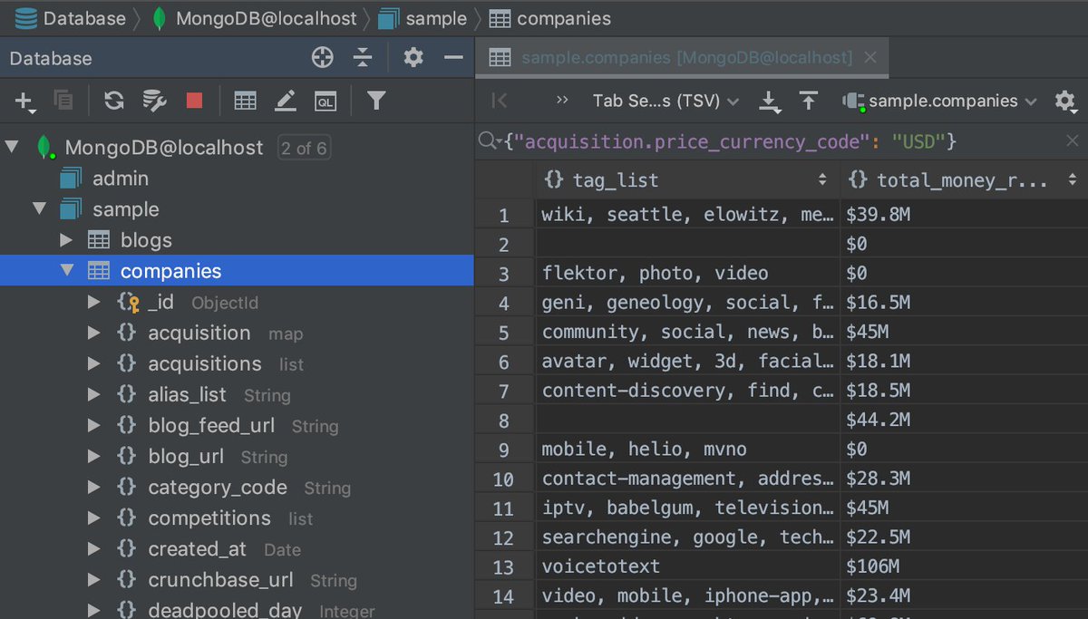Click the double chevron more-actions icon

point(562,101)
